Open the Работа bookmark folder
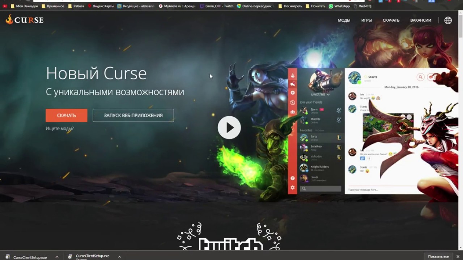463x260 pixels. (76, 6)
